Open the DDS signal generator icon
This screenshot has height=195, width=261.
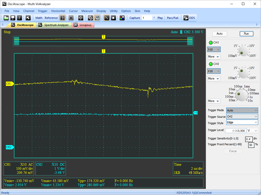tap(189, 18)
